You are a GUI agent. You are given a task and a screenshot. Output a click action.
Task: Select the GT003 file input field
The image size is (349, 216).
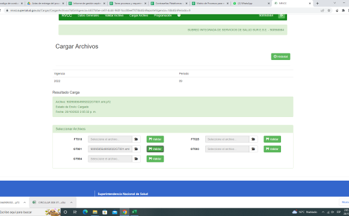point(227,149)
